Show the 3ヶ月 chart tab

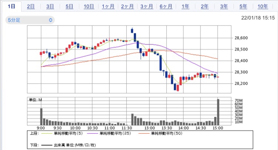147,7
